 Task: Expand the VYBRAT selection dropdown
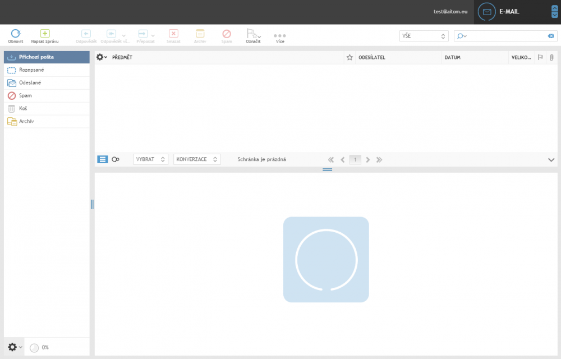click(x=150, y=159)
